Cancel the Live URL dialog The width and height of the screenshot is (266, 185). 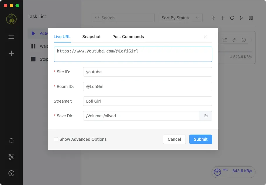tap(174, 139)
